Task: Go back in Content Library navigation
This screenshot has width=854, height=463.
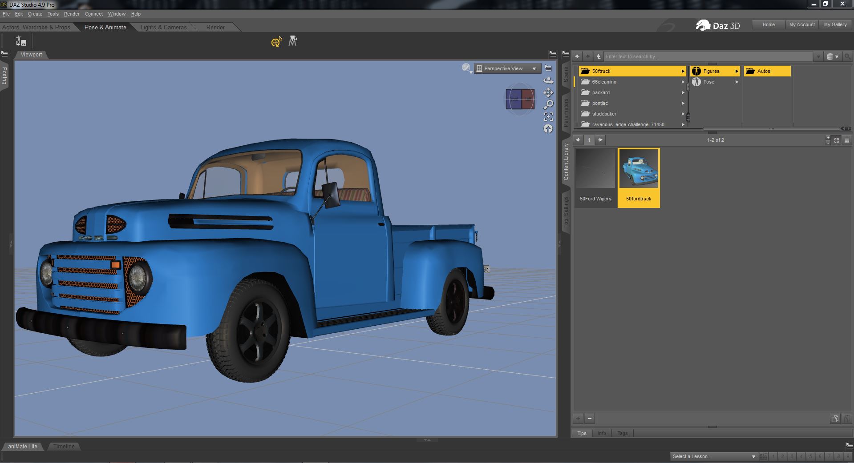Action: tap(577, 56)
